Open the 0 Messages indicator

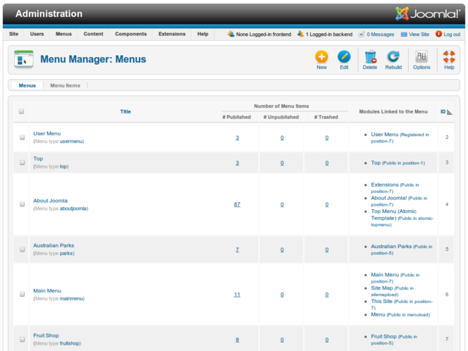coord(377,34)
